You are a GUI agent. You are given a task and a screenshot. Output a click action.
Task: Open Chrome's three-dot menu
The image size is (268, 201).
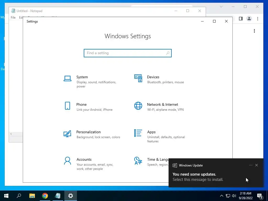258,19
